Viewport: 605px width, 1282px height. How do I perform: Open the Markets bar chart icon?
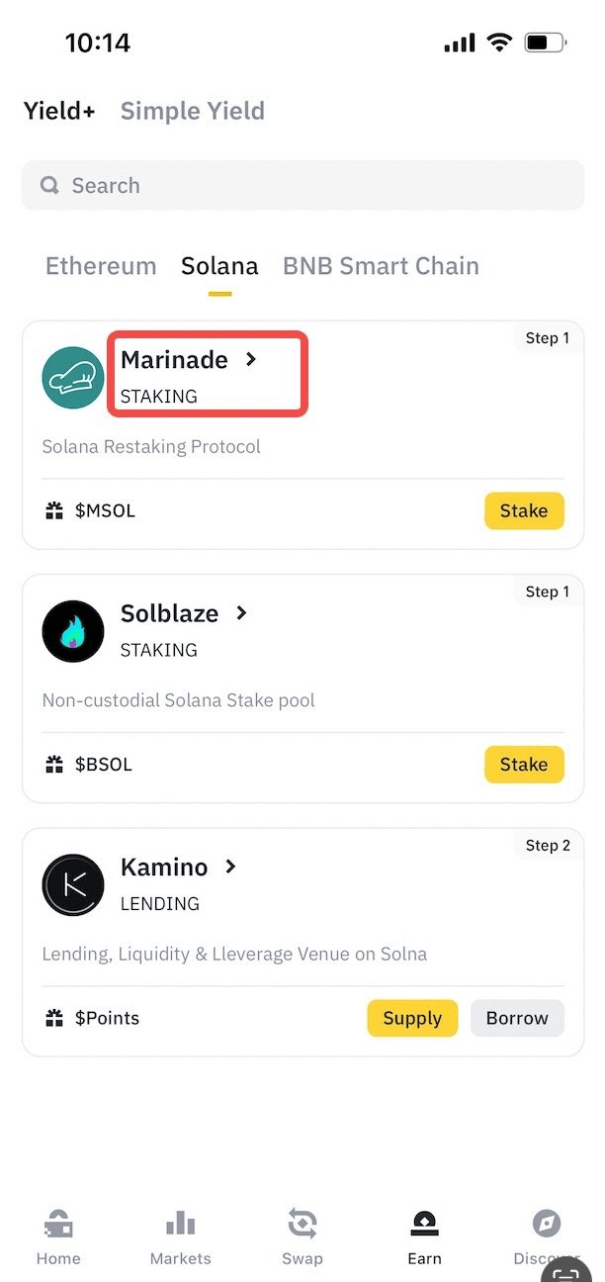(180, 1225)
